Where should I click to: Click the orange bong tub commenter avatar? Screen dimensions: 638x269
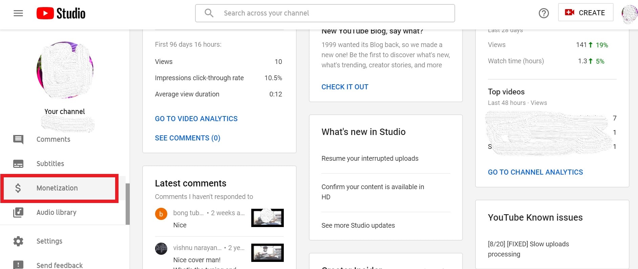coord(161,214)
